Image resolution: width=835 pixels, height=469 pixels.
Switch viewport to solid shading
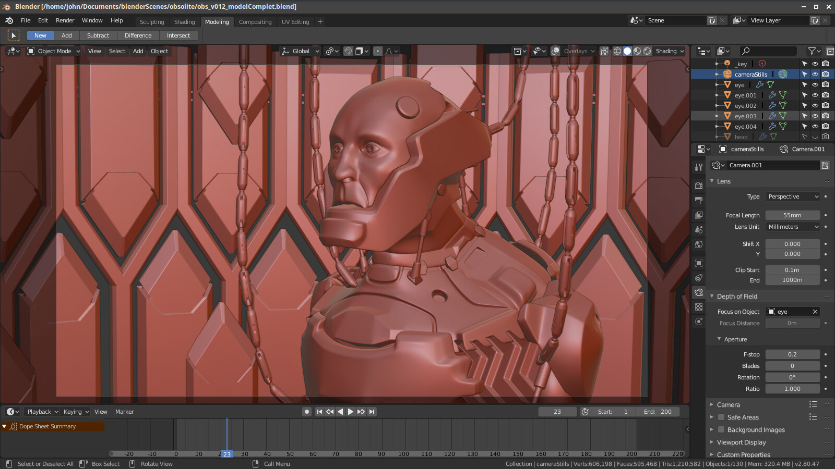(627, 51)
